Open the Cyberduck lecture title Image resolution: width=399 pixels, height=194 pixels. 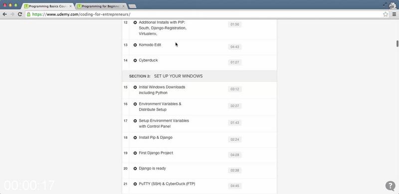pyautogui.click(x=148, y=60)
